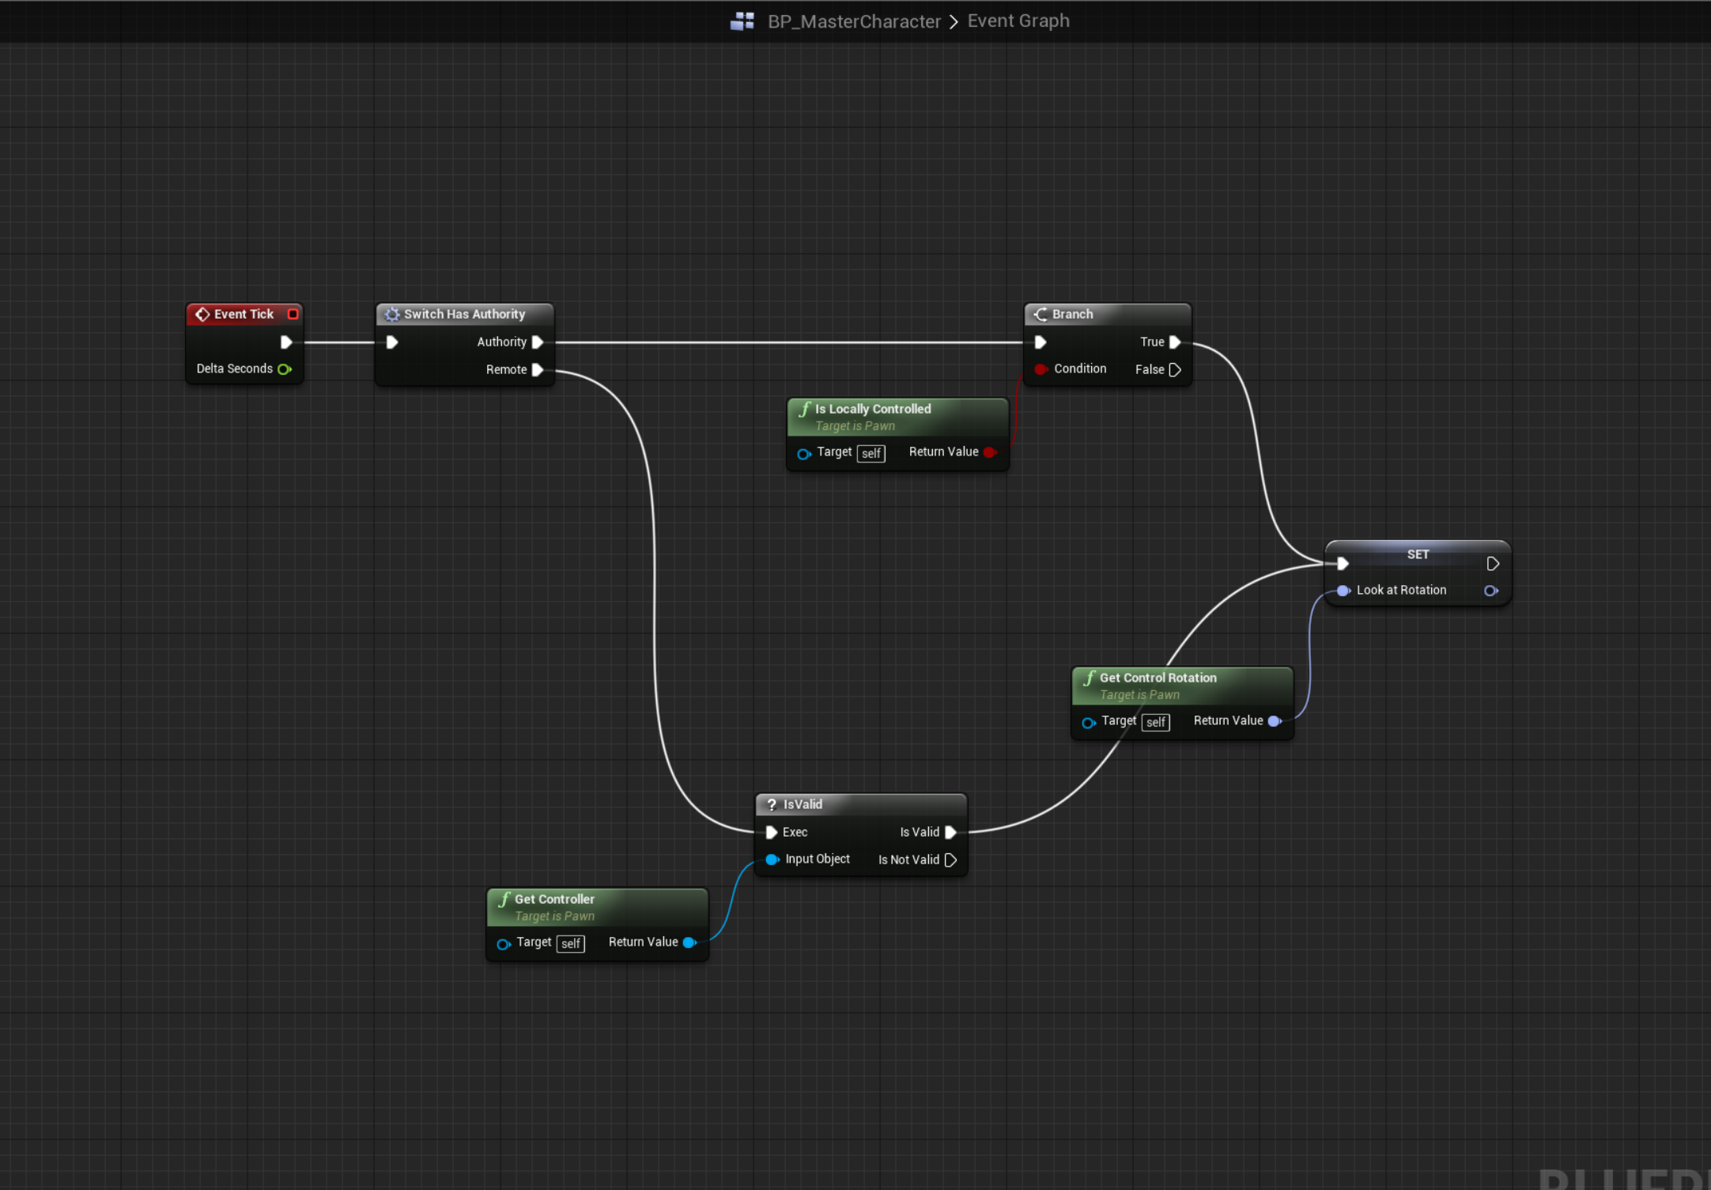
Task: Click the Blueprint icon beside BP_MasterCharacter
Action: pyautogui.click(x=742, y=21)
